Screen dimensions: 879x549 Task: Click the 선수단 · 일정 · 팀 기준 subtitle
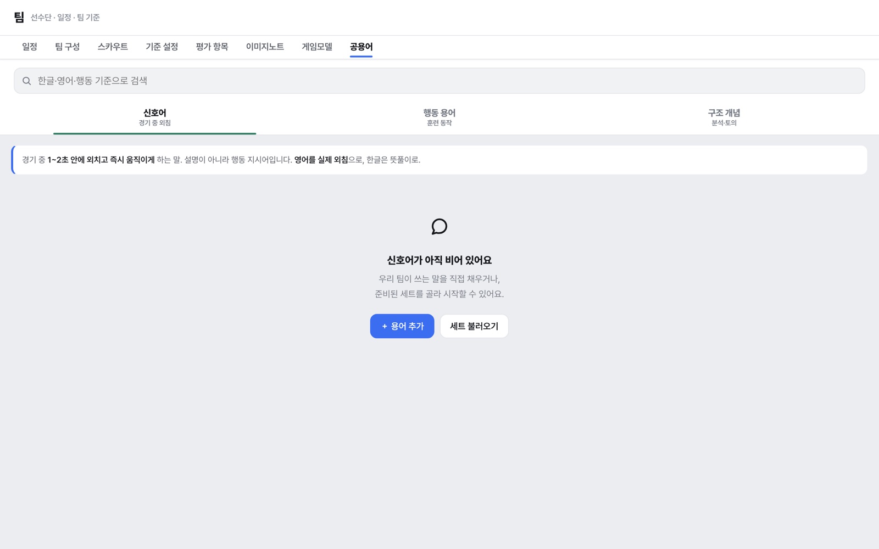tap(65, 18)
